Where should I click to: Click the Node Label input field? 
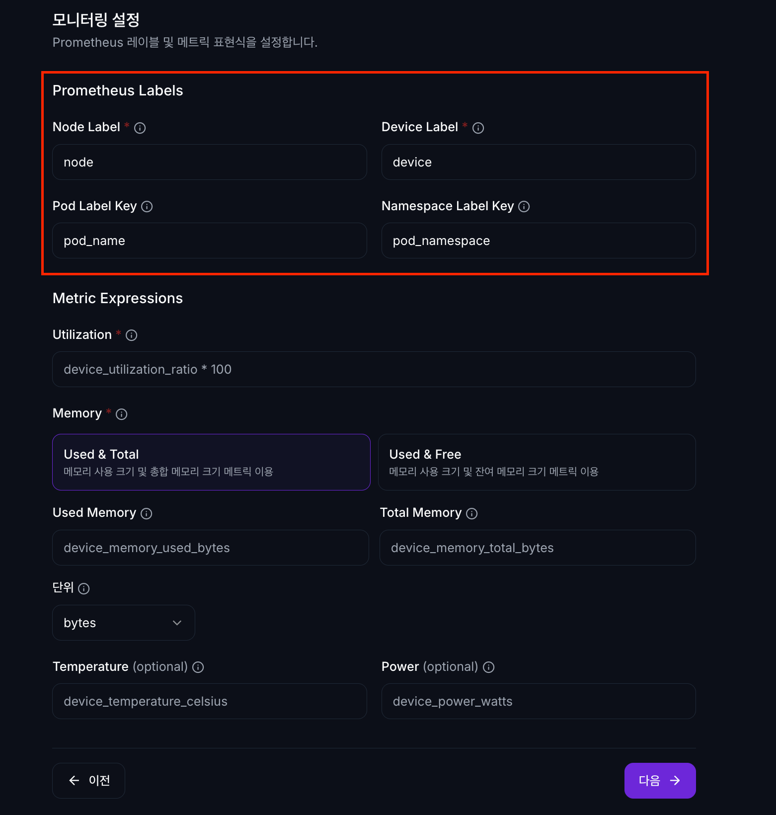pos(209,162)
